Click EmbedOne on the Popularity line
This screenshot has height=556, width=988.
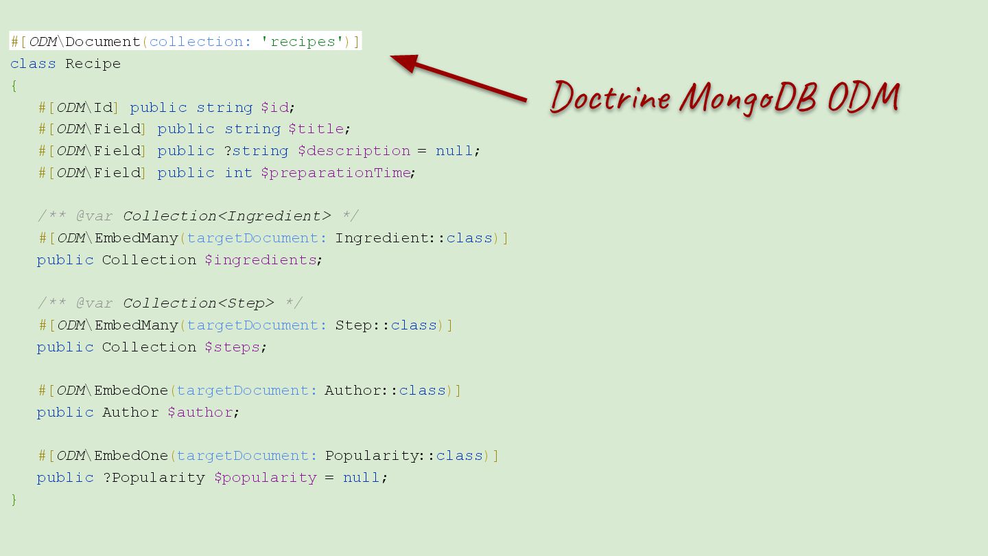coord(131,456)
